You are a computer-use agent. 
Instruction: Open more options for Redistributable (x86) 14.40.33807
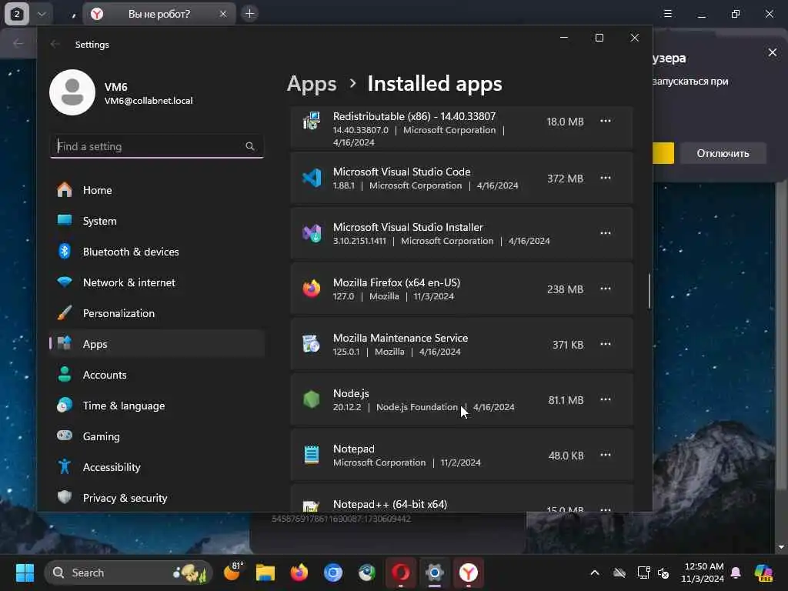606,121
